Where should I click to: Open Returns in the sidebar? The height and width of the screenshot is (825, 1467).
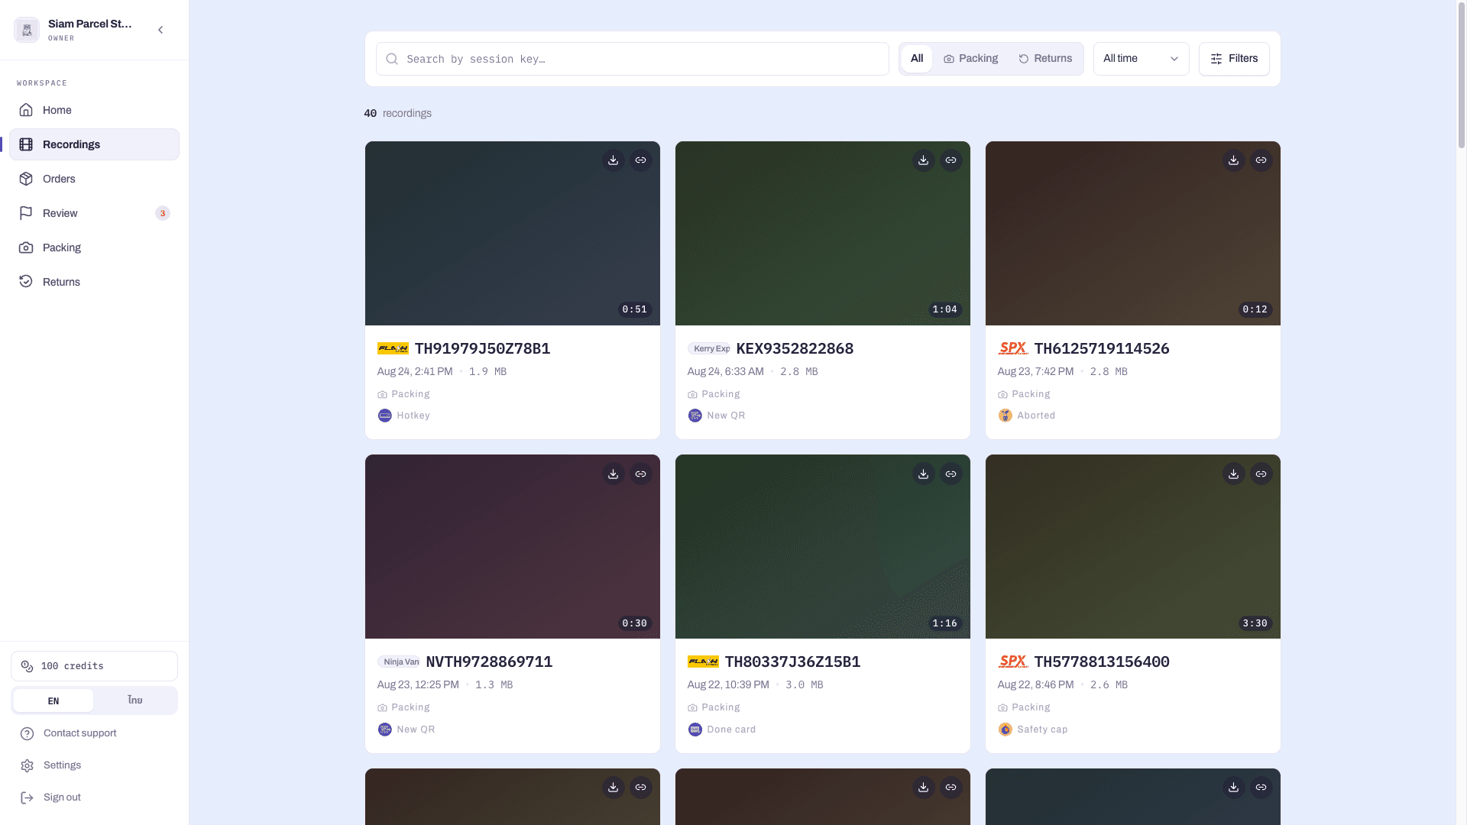95,282
